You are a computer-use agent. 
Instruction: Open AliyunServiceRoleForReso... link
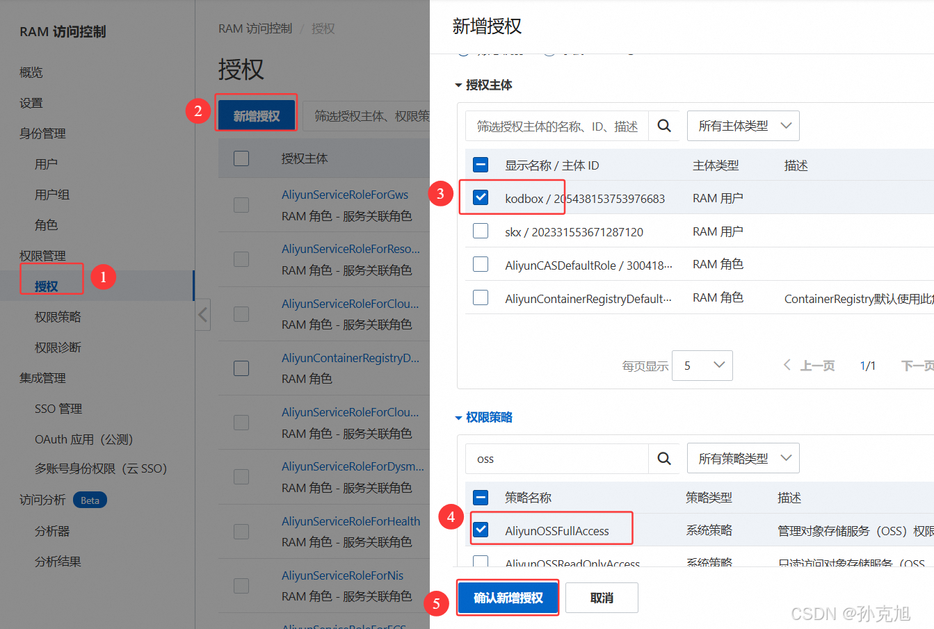point(351,249)
